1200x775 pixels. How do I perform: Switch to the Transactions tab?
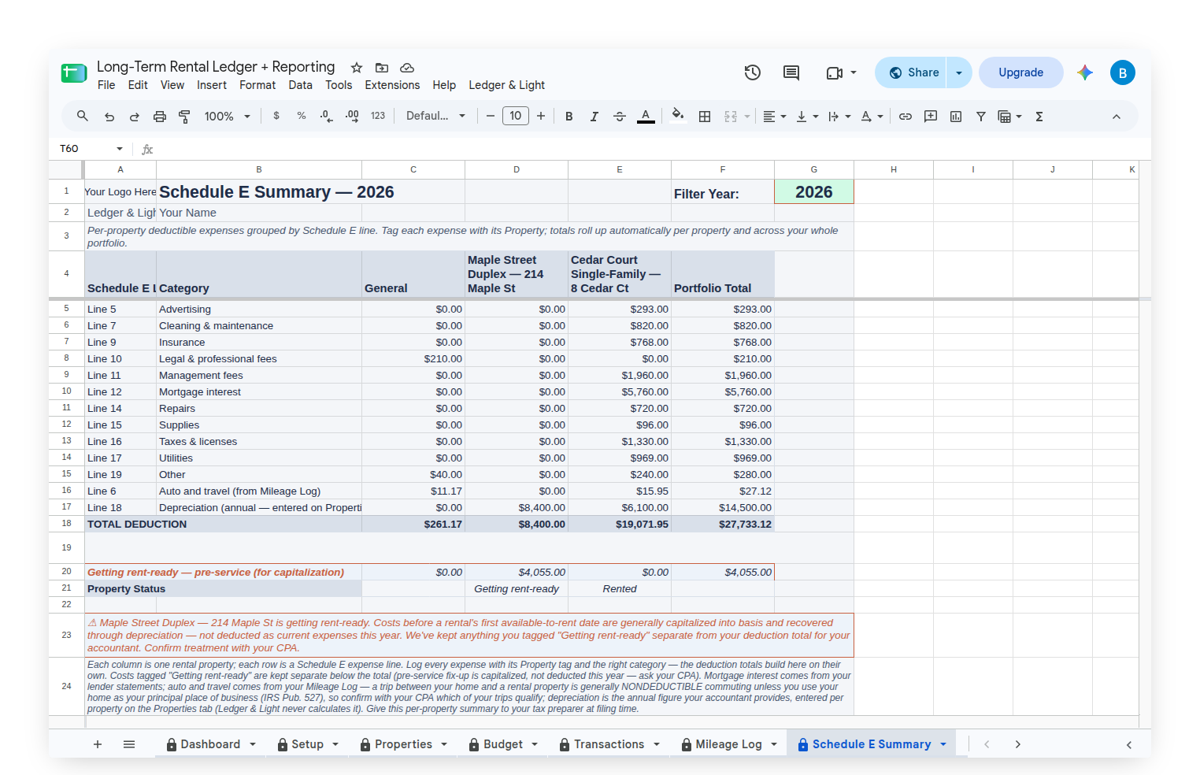pyautogui.click(x=609, y=744)
